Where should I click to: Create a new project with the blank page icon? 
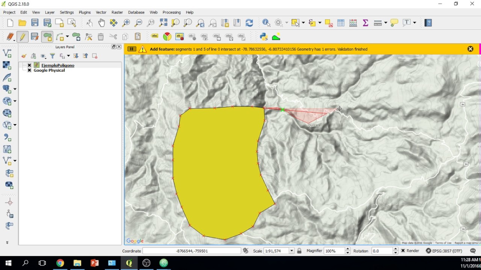point(10,23)
